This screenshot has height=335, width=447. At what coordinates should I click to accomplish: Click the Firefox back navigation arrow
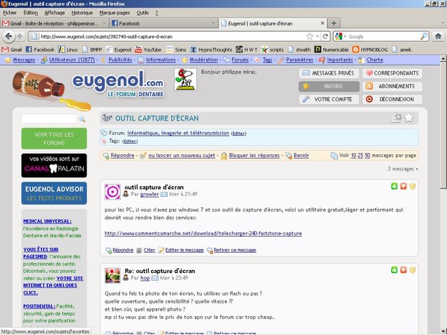[x=10, y=36]
